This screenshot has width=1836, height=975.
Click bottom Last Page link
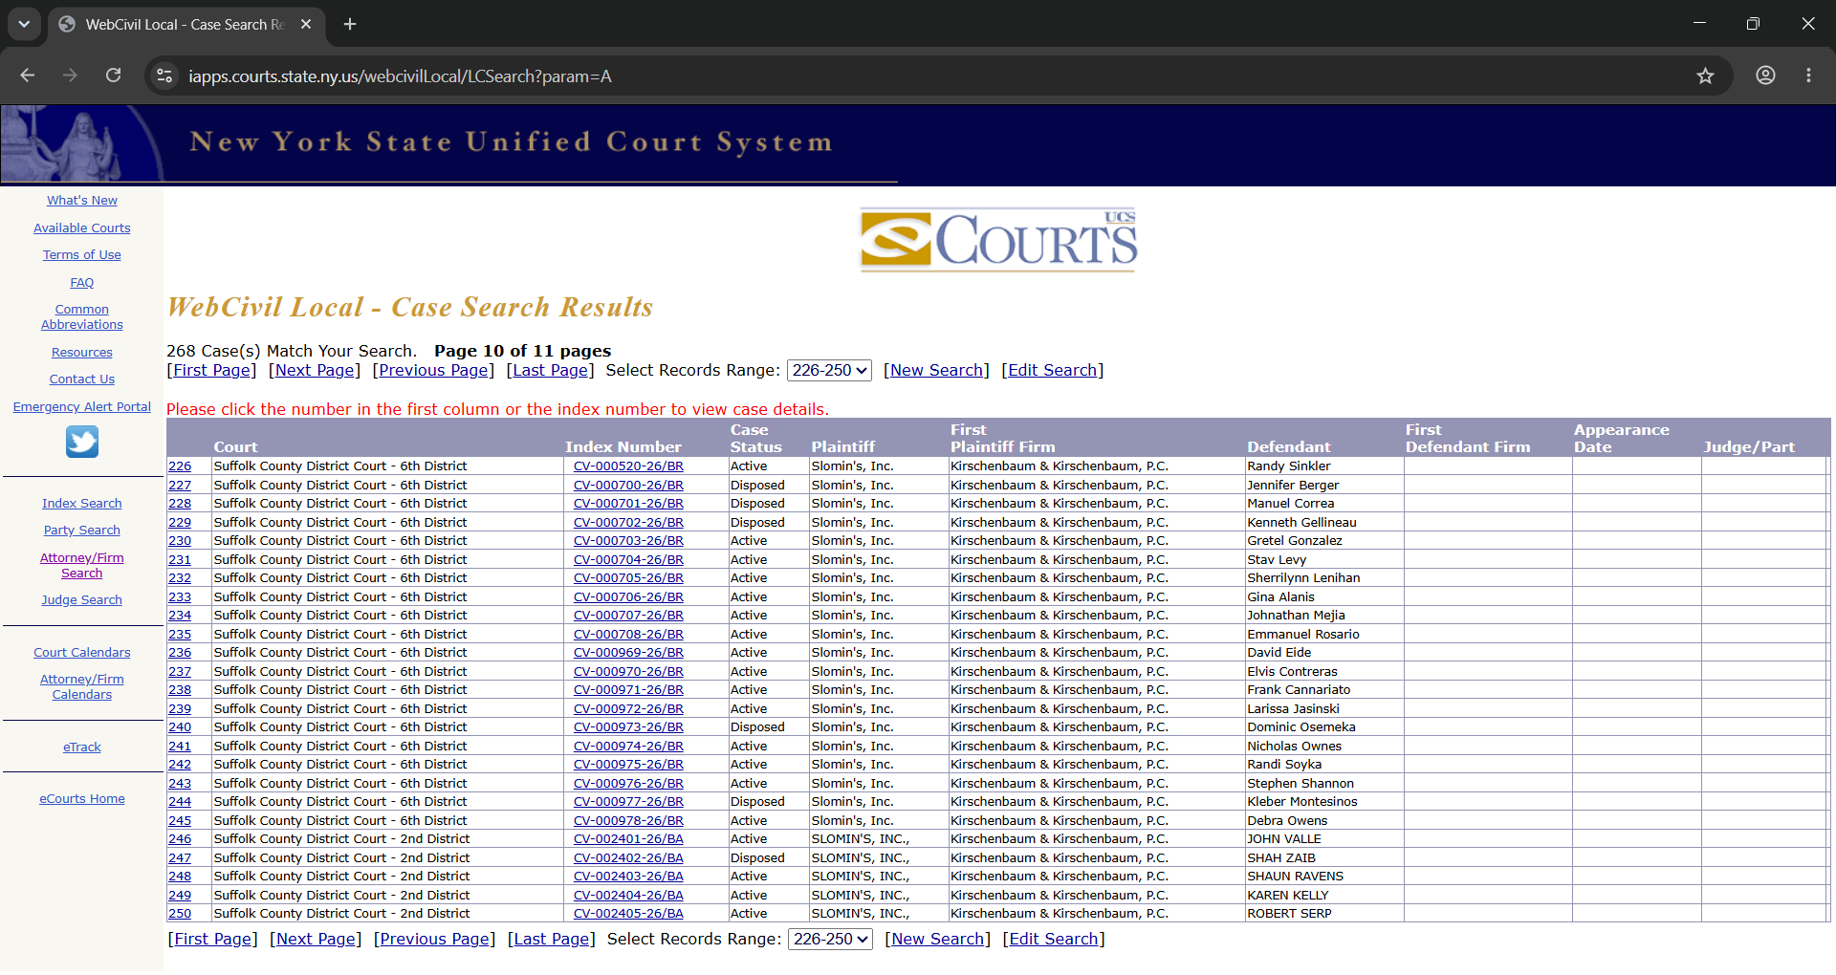coord(552,940)
